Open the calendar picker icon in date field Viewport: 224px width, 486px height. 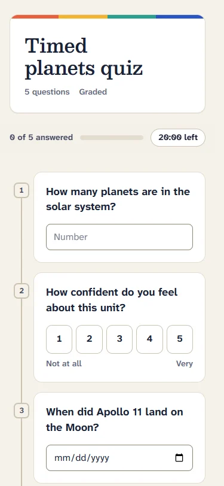coord(179,458)
